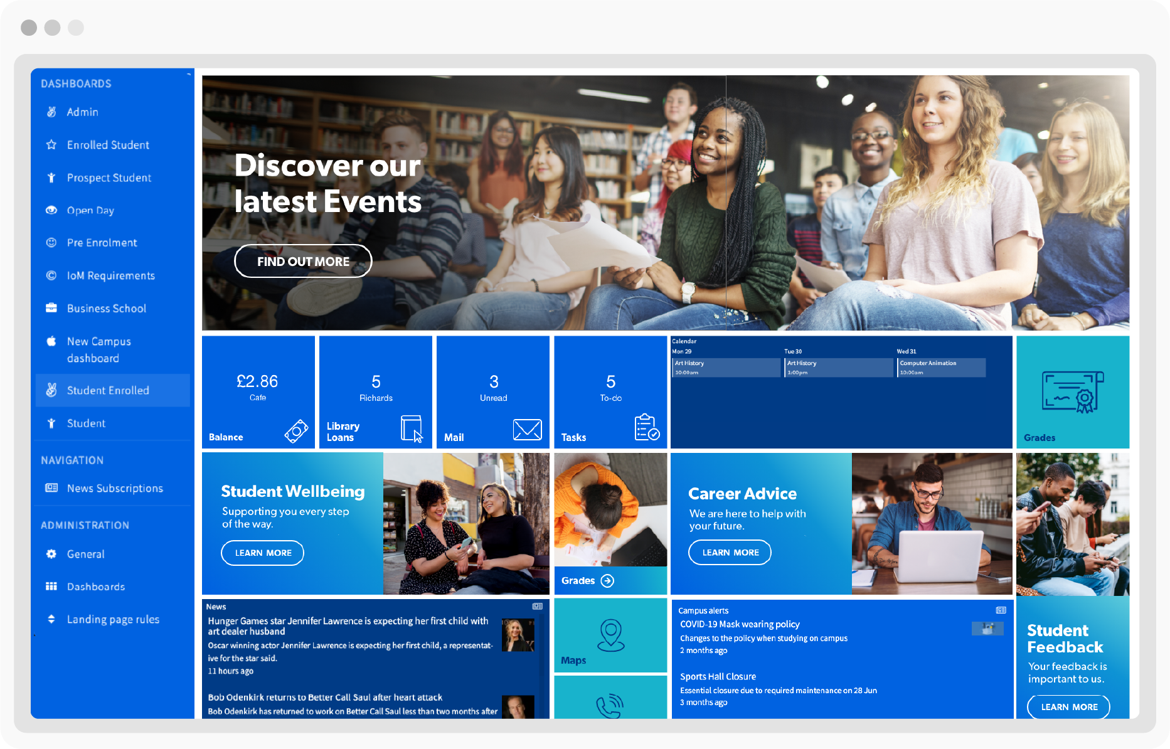Open IoM Requirements dashboard
Viewport: 1170px width, 749px height.
(113, 275)
